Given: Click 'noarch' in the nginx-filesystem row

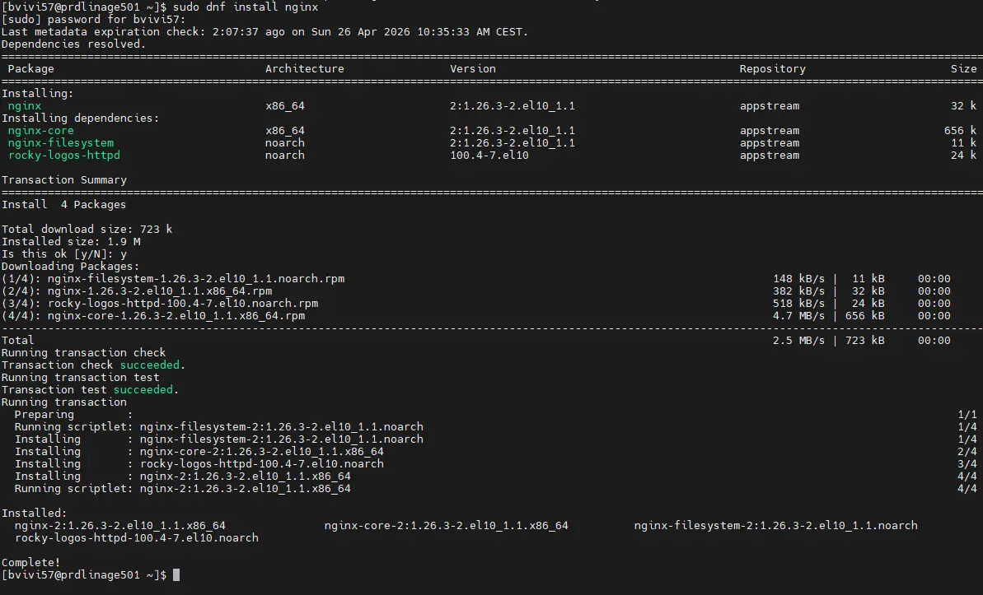Looking at the screenshot, I should point(284,143).
